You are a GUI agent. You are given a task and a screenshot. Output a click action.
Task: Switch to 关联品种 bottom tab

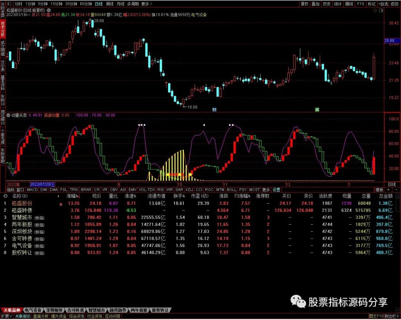pos(12,310)
